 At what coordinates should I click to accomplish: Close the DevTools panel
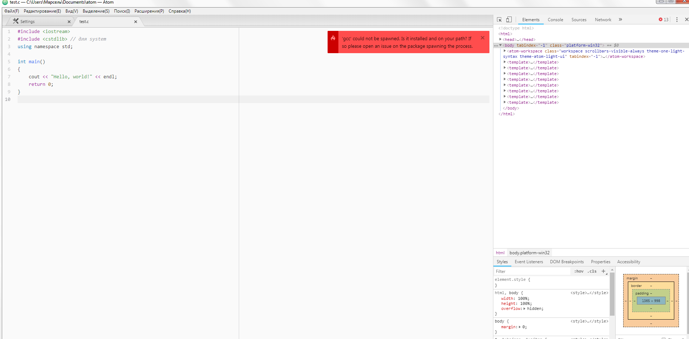point(686,20)
